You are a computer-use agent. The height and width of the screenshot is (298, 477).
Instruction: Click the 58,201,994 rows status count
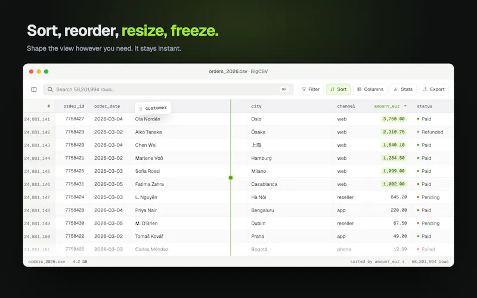coord(430,262)
